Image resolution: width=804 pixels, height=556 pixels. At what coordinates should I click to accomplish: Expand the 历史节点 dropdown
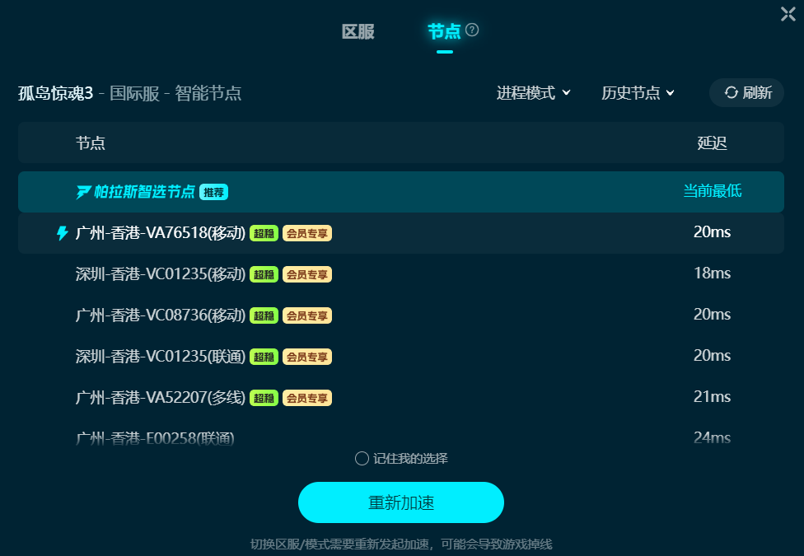click(x=638, y=93)
